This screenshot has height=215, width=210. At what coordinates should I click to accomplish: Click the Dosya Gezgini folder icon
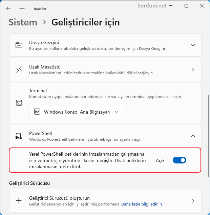(19, 45)
